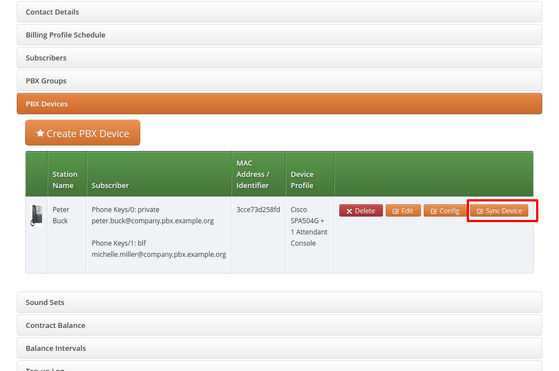The width and height of the screenshot is (559, 371).
Task: Click the Device Profile column header
Action: coord(302,180)
